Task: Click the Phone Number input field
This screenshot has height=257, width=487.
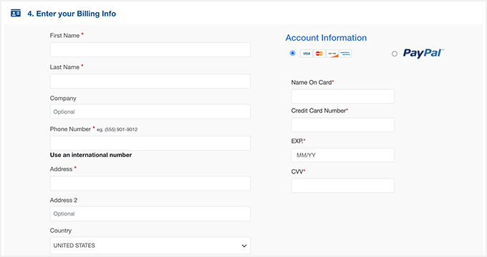Action: pyautogui.click(x=150, y=143)
